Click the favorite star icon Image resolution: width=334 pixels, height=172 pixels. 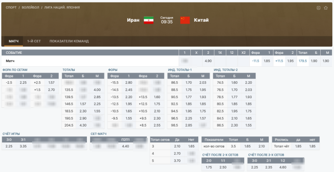coord(326,8)
